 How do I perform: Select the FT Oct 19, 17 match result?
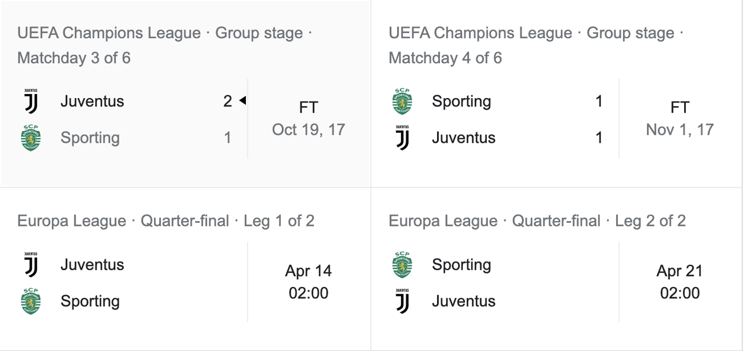(x=309, y=118)
